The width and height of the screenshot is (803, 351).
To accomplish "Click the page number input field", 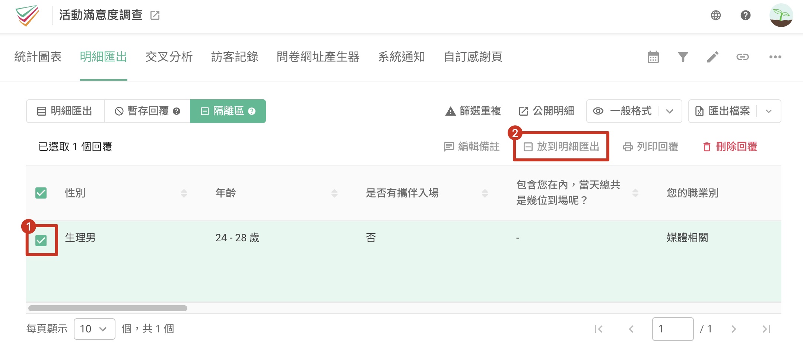I will click(x=673, y=329).
